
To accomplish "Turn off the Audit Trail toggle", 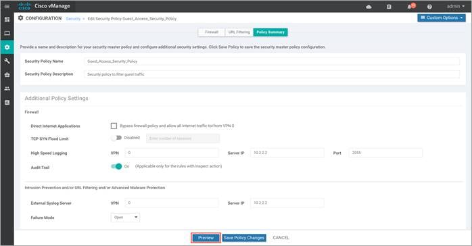I will (x=116, y=166).
